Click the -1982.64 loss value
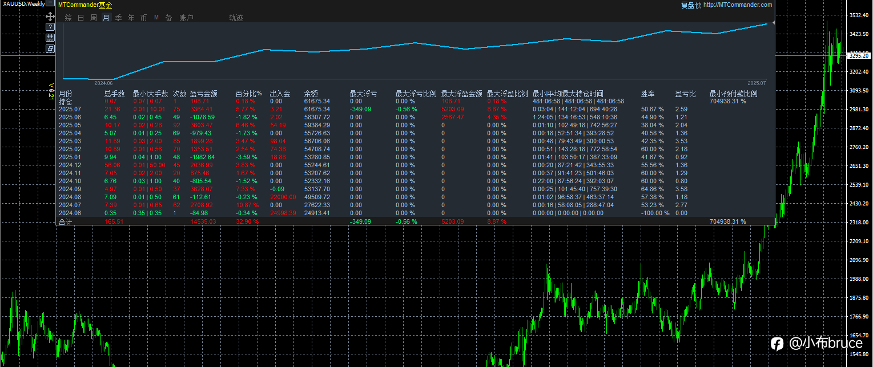 [x=203, y=157]
